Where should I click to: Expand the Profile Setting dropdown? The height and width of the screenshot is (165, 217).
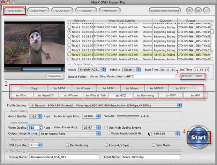coord(105,105)
